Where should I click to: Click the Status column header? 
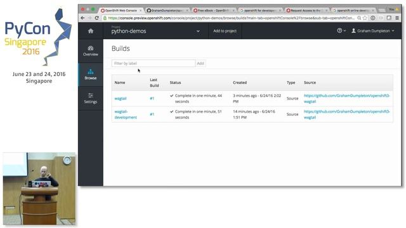click(x=175, y=82)
